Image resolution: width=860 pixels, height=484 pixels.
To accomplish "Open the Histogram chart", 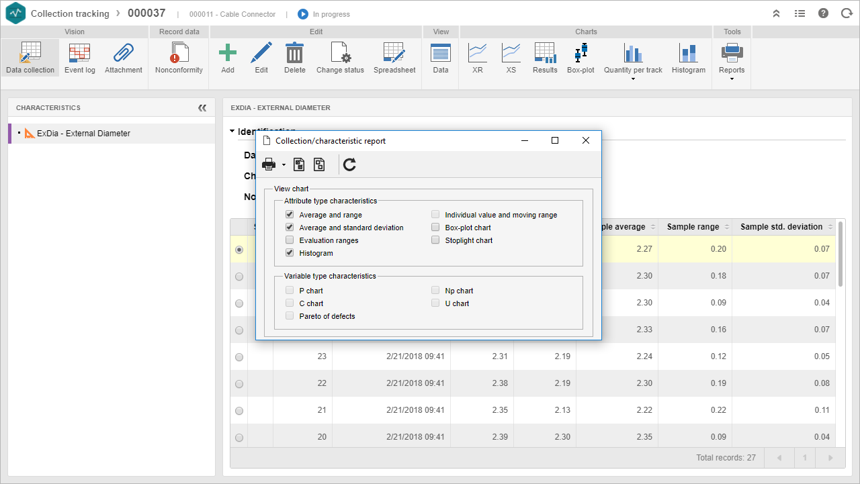I will [689, 57].
